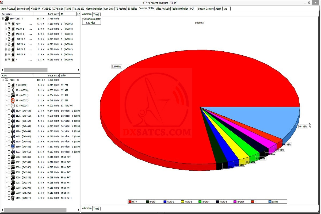This screenshot has height=214, width=321.
Task: Click the speaker icon for PID 1126
Action: click(x=13, y=142)
